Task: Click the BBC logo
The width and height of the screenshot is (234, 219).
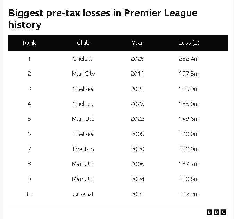Action: point(216,212)
